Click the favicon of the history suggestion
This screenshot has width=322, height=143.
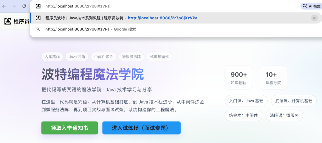[38, 18]
